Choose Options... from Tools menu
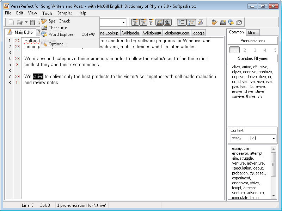The width and height of the screenshot is (282, 211). pyautogui.click(x=70, y=44)
